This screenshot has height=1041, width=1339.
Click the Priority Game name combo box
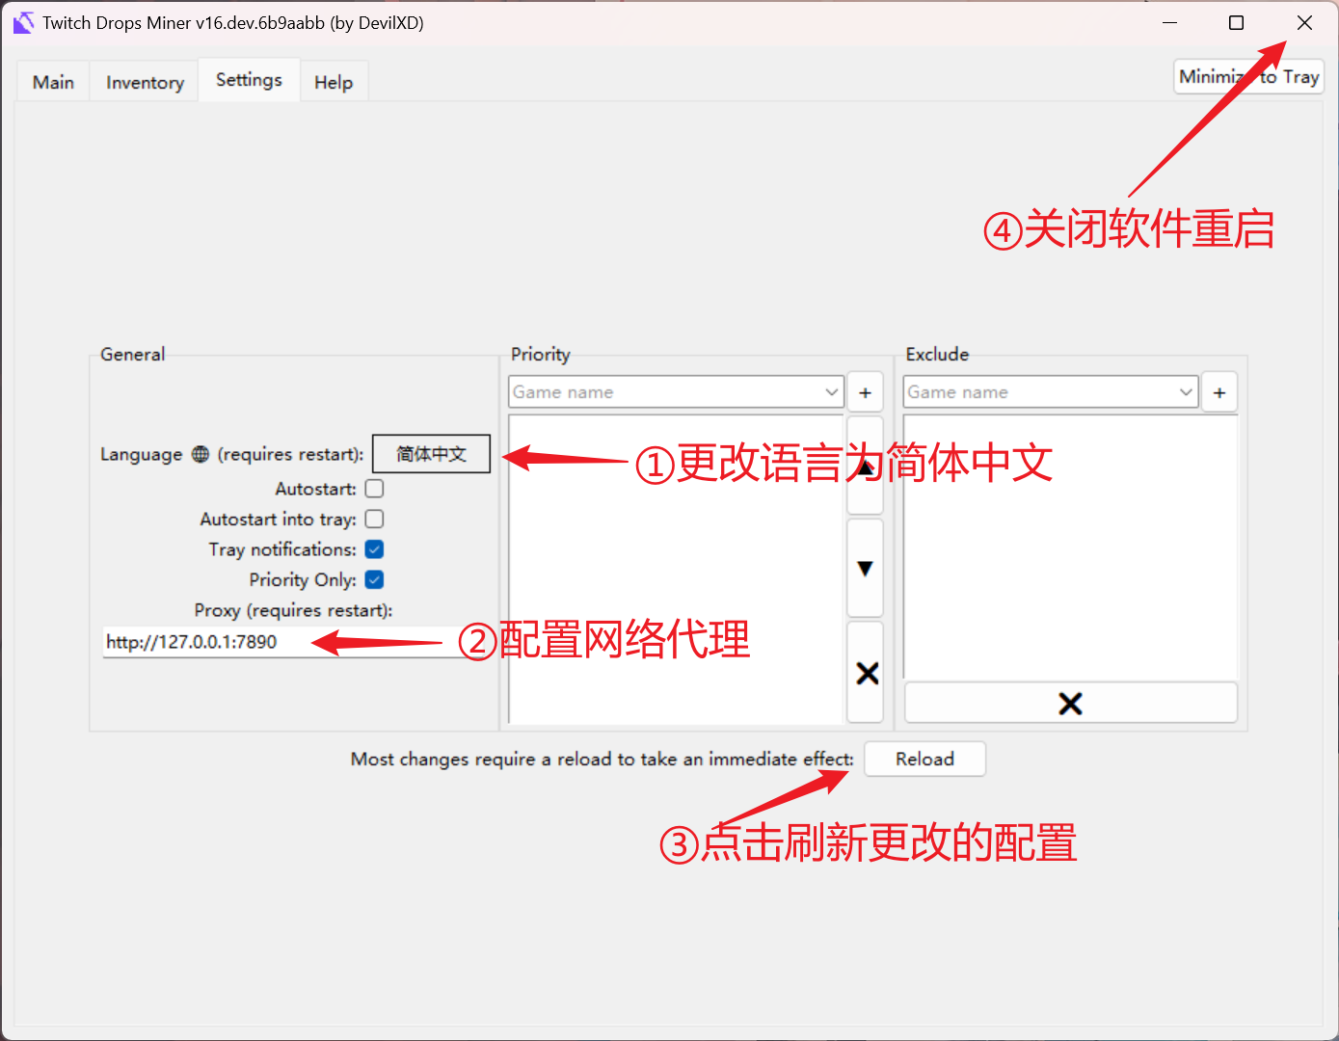coord(676,392)
